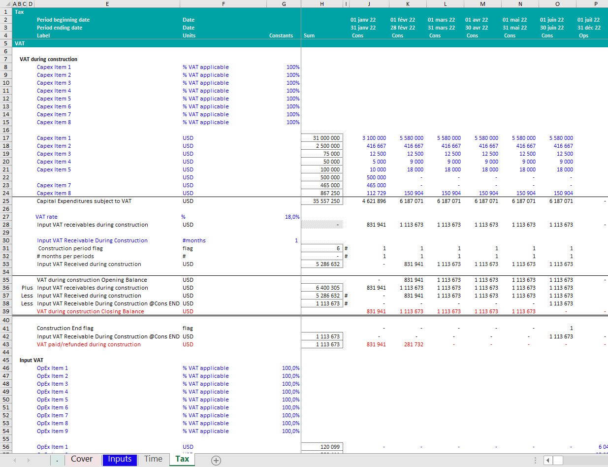Click '# months per periods' label

65,256
